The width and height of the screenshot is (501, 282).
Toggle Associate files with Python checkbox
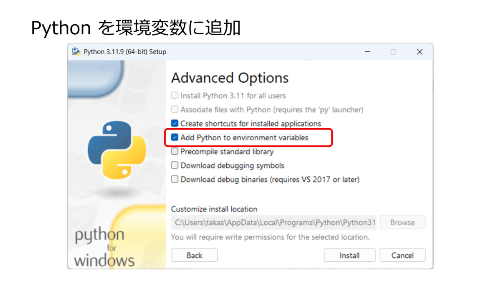tap(175, 110)
